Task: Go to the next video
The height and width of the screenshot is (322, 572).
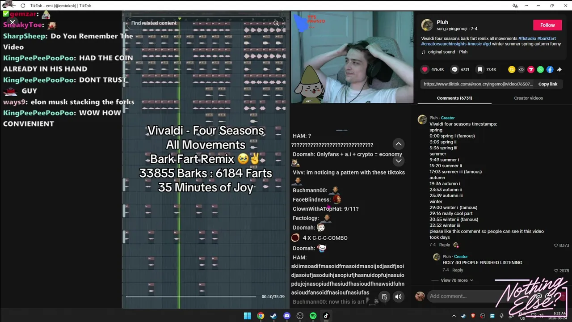Action: pyautogui.click(x=399, y=161)
